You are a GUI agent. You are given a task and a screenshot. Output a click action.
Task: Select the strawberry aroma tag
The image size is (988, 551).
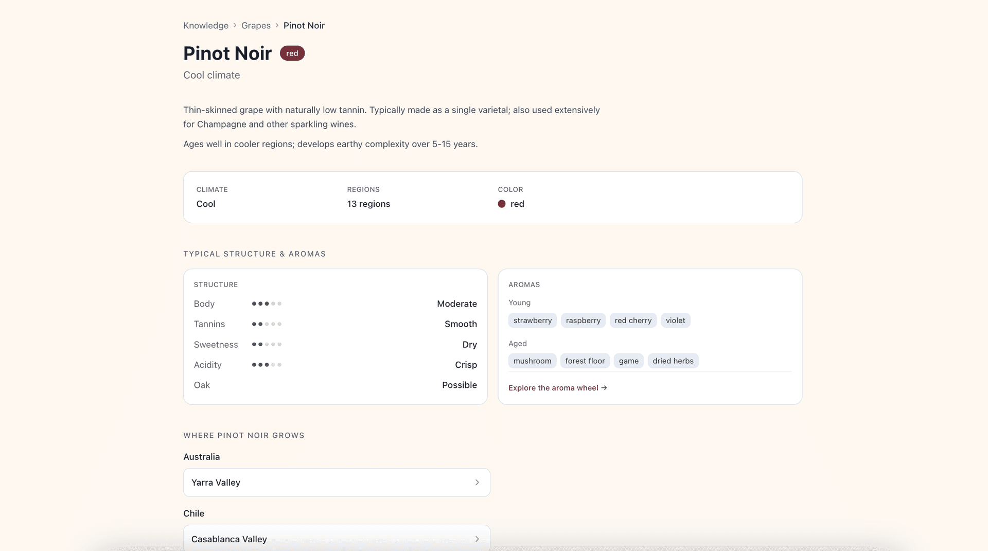tap(532, 321)
